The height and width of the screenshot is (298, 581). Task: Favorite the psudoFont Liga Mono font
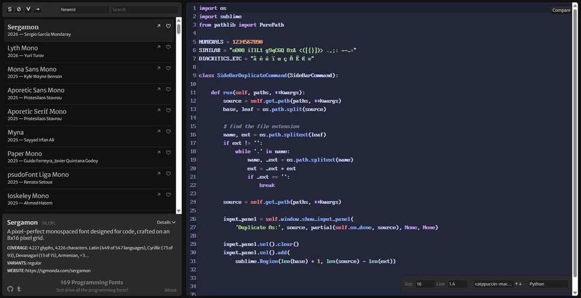coord(168,173)
